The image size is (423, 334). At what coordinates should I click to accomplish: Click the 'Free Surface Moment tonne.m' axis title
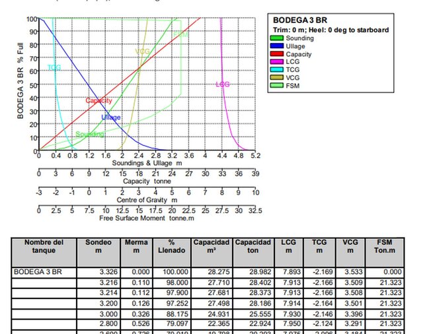coord(147,218)
